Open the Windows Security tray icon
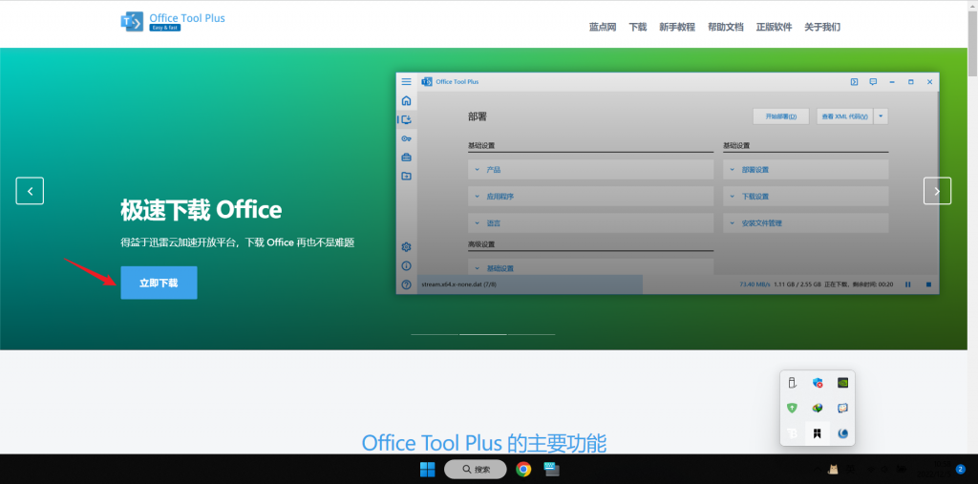Screen dimensions: 978x484 coord(818,383)
